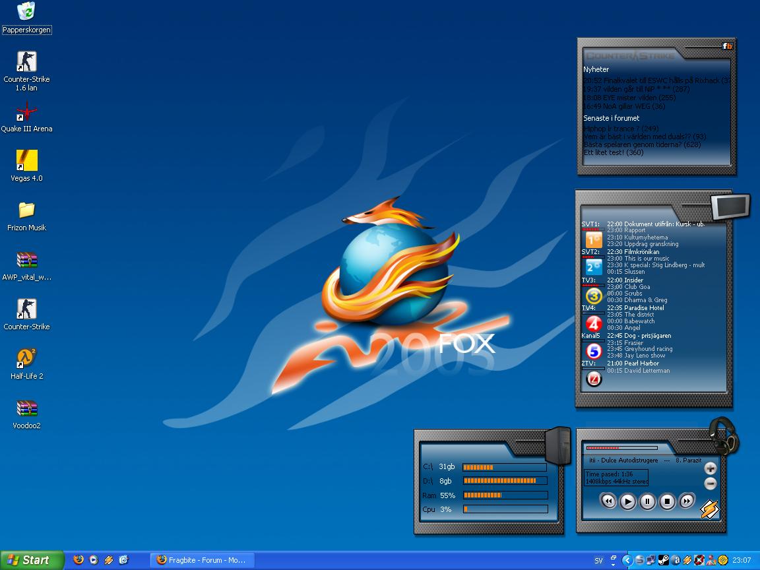
Task: Decrease volume with the minus button
Action: [x=710, y=483]
